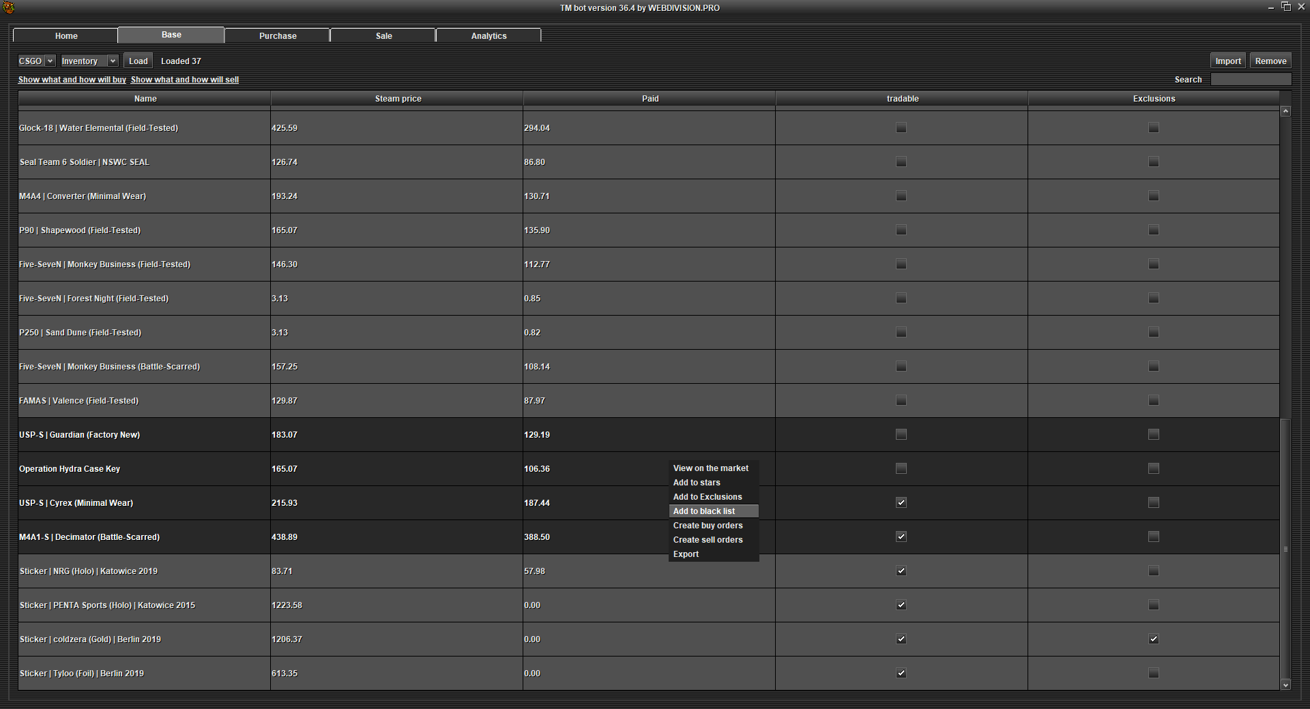Toggle tradable checkbox for Tyloo Foil sticker

coord(901,673)
